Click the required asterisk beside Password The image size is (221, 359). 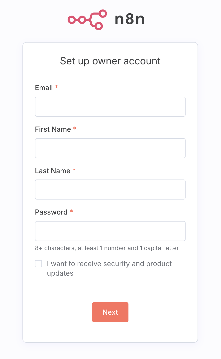coord(71,212)
